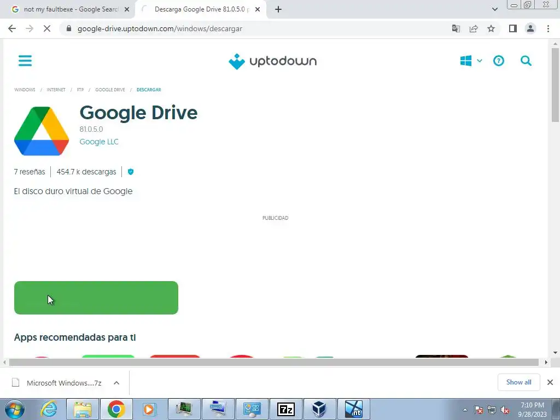Click the horizontal scrollbar thumb

coord(274,362)
